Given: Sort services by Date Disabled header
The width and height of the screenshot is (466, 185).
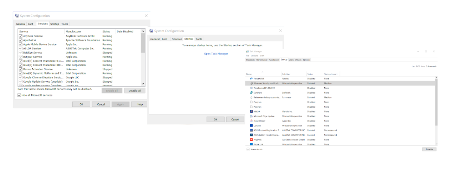Looking at the screenshot, I should [128, 32].
